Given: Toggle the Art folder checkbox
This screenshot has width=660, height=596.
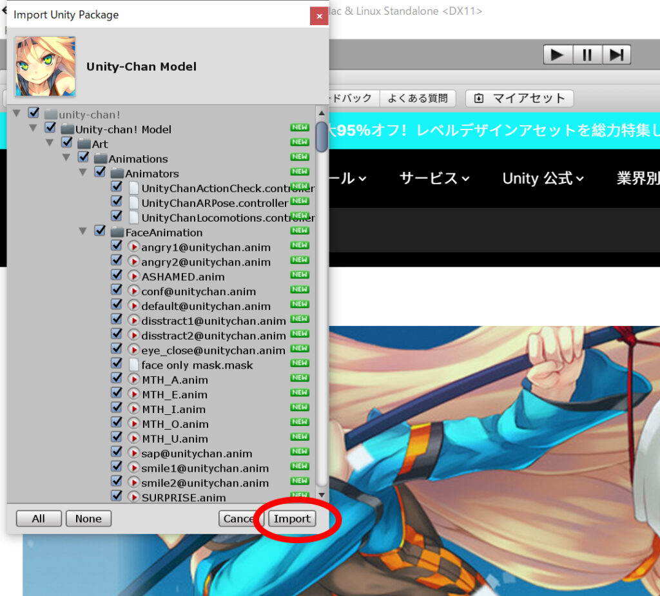Looking at the screenshot, I should click(x=67, y=142).
